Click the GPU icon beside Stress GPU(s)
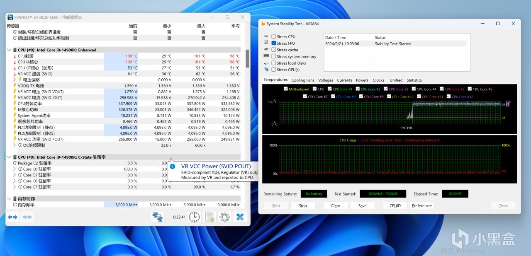The width and height of the screenshot is (531, 256). (x=266, y=70)
